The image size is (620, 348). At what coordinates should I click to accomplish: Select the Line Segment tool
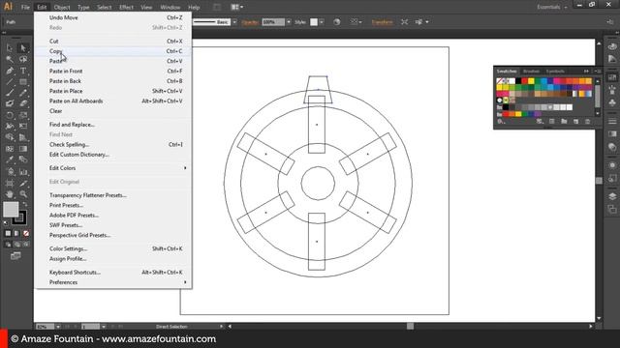(x=10, y=82)
